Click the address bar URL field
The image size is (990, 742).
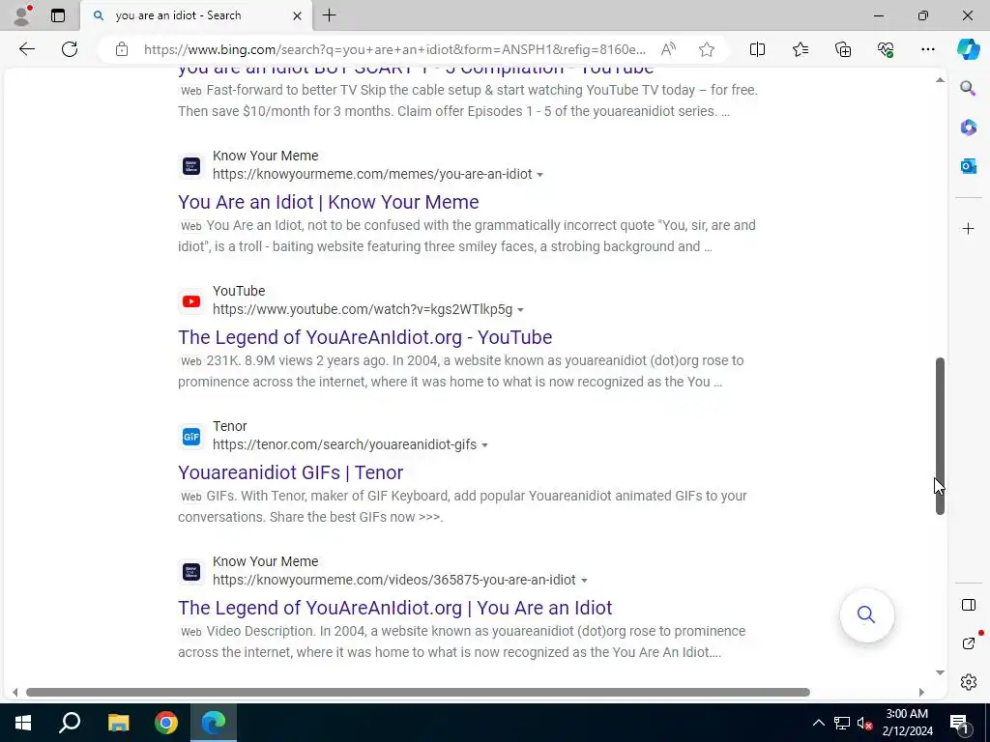click(x=394, y=49)
